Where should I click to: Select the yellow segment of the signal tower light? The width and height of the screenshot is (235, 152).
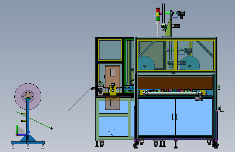point(158,15)
